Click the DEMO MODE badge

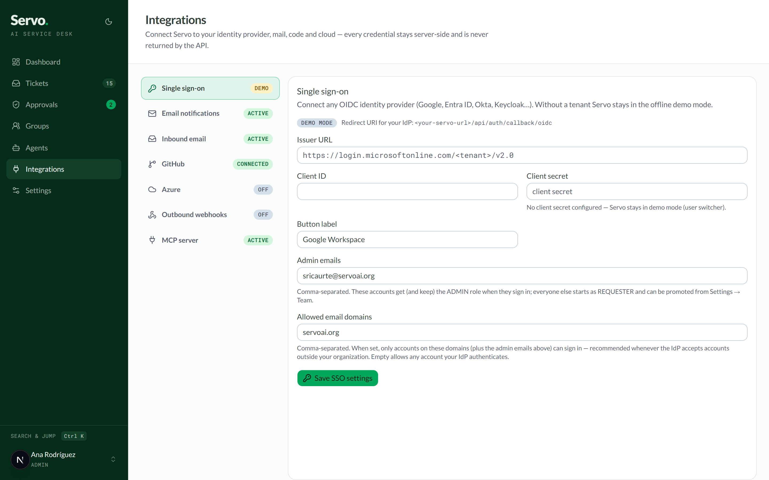316,123
